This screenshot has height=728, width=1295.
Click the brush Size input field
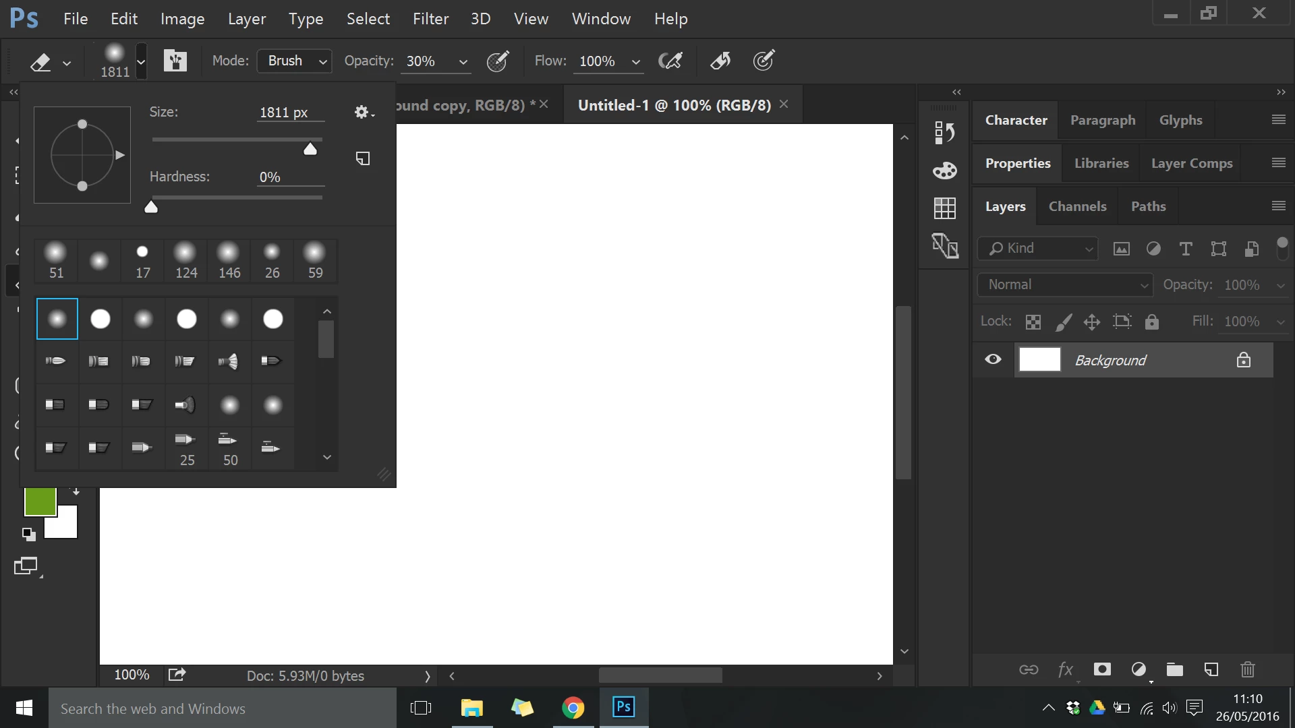tap(290, 113)
